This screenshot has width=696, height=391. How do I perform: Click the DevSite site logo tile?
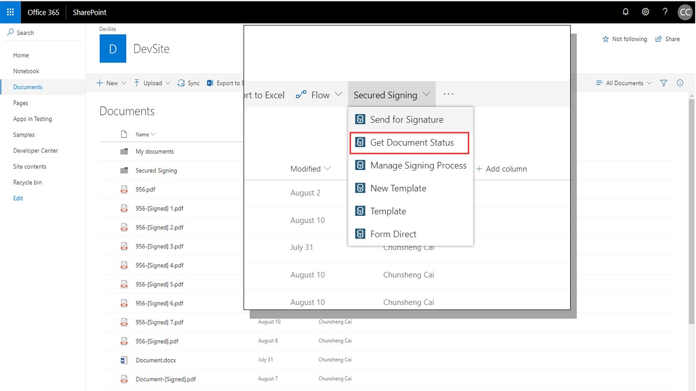pos(113,49)
